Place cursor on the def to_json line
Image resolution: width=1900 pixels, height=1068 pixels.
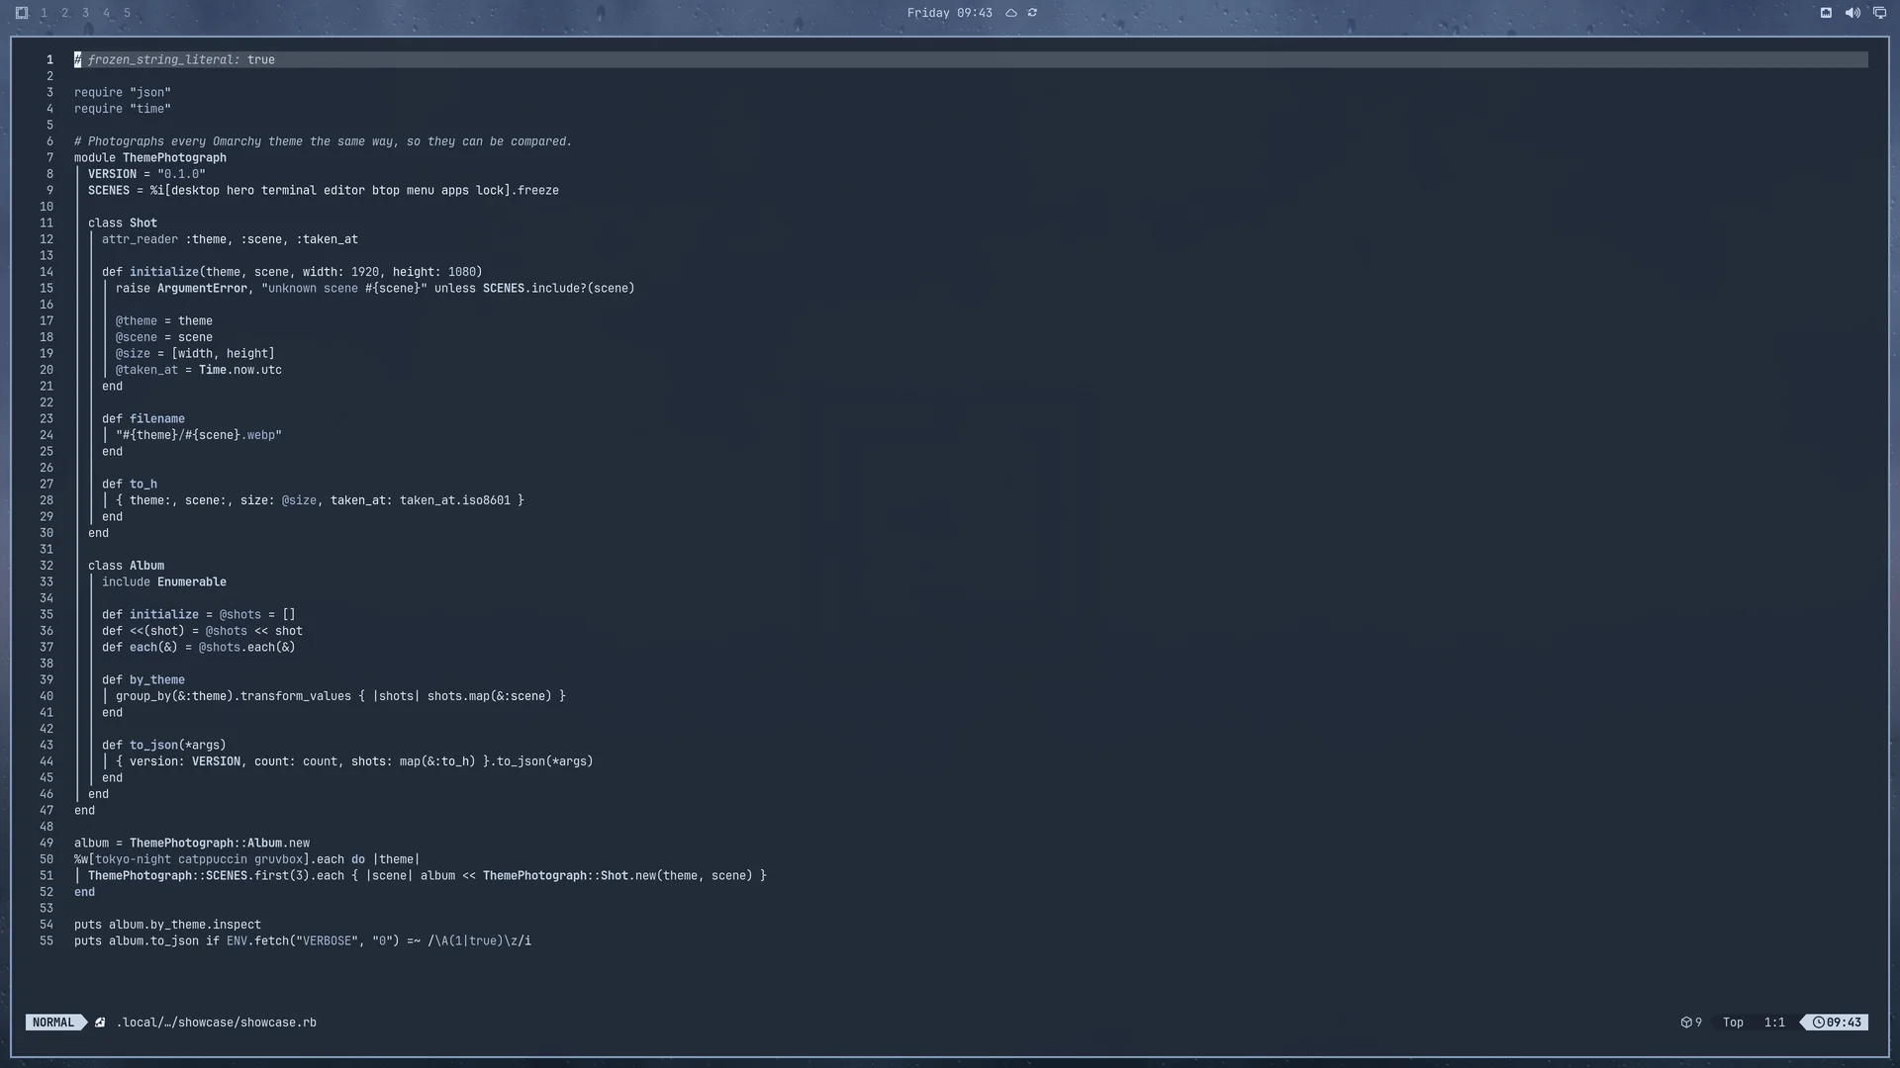163,745
